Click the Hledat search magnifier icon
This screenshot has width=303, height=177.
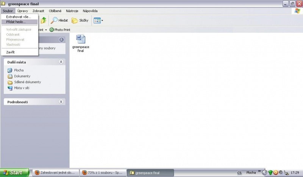coord(55,20)
